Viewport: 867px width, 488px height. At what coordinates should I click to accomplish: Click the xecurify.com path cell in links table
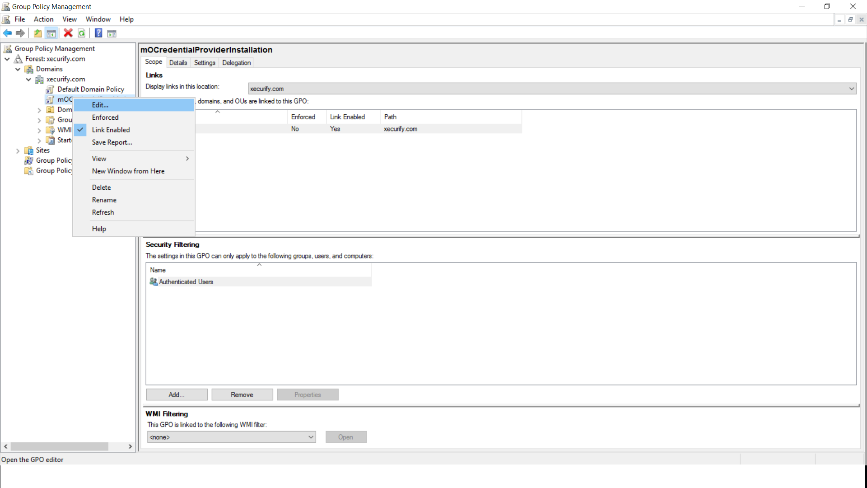tap(401, 129)
